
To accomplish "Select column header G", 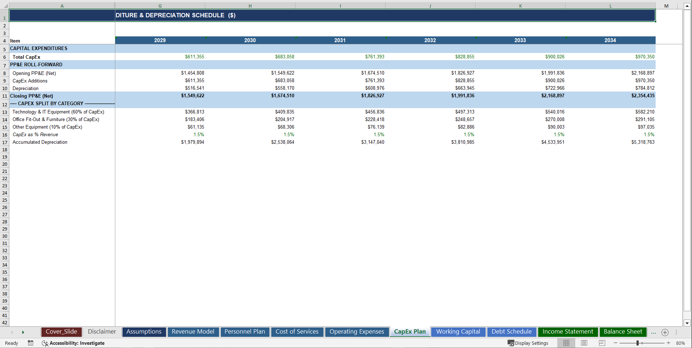I will click(x=160, y=6).
